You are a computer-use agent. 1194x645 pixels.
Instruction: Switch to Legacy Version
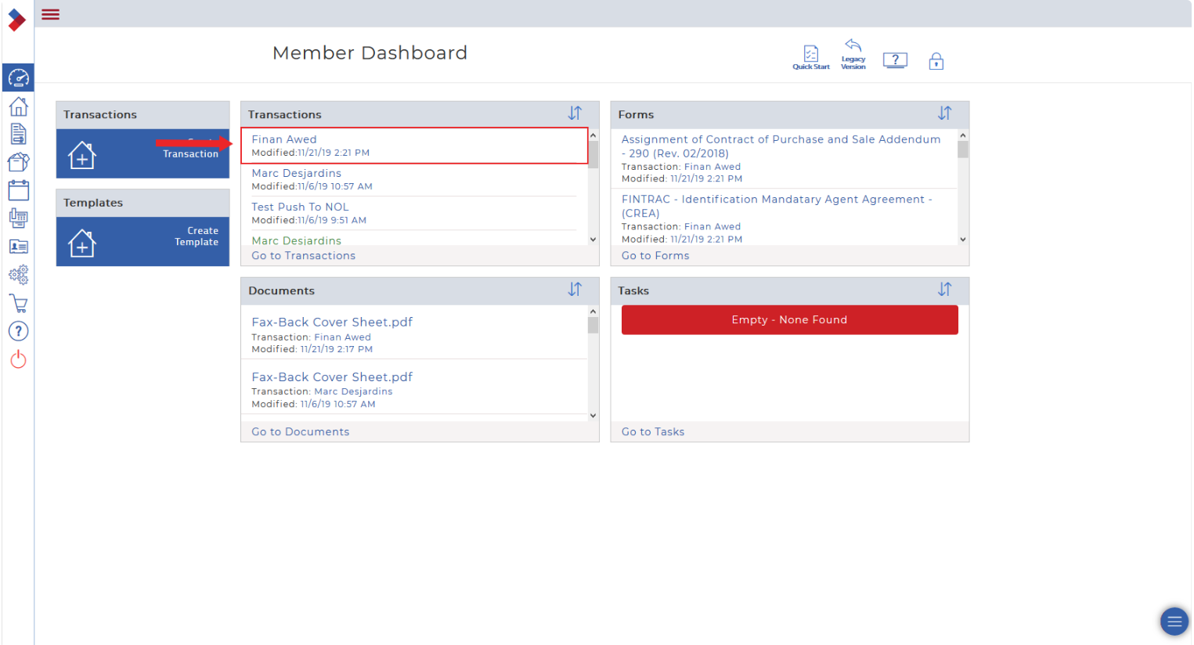853,54
